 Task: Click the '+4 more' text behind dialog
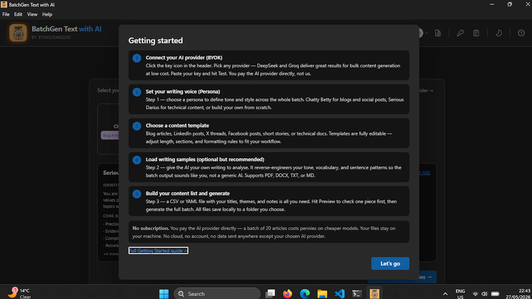pyautogui.click(x=111, y=254)
